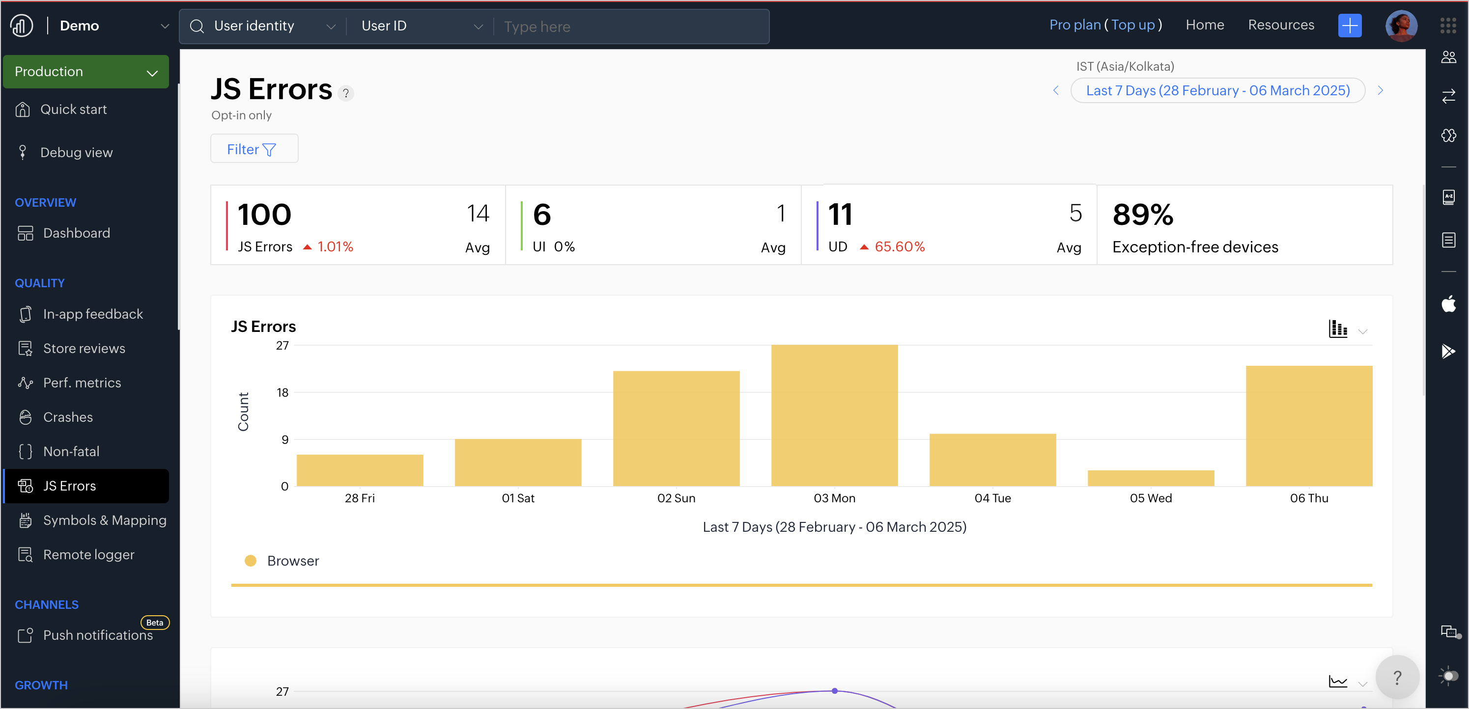
Task: Open the user profile avatar
Action: [x=1401, y=26]
